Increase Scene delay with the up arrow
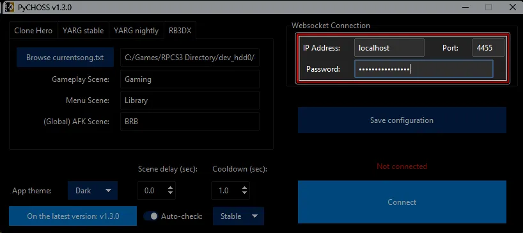The width and height of the screenshot is (523, 233). [x=171, y=188]
